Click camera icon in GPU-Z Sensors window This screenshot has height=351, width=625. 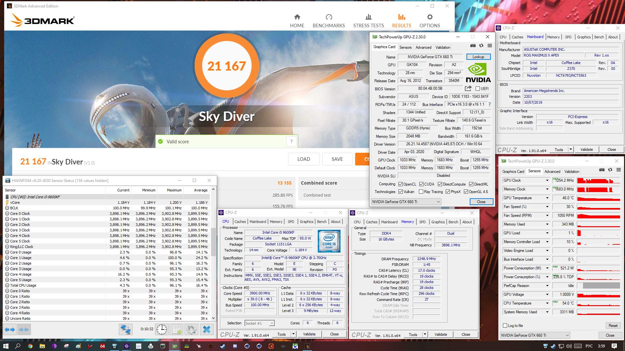[602, 170]
